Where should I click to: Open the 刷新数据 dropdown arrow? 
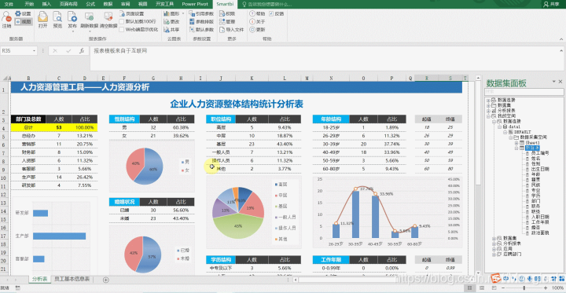pos(89,31)
